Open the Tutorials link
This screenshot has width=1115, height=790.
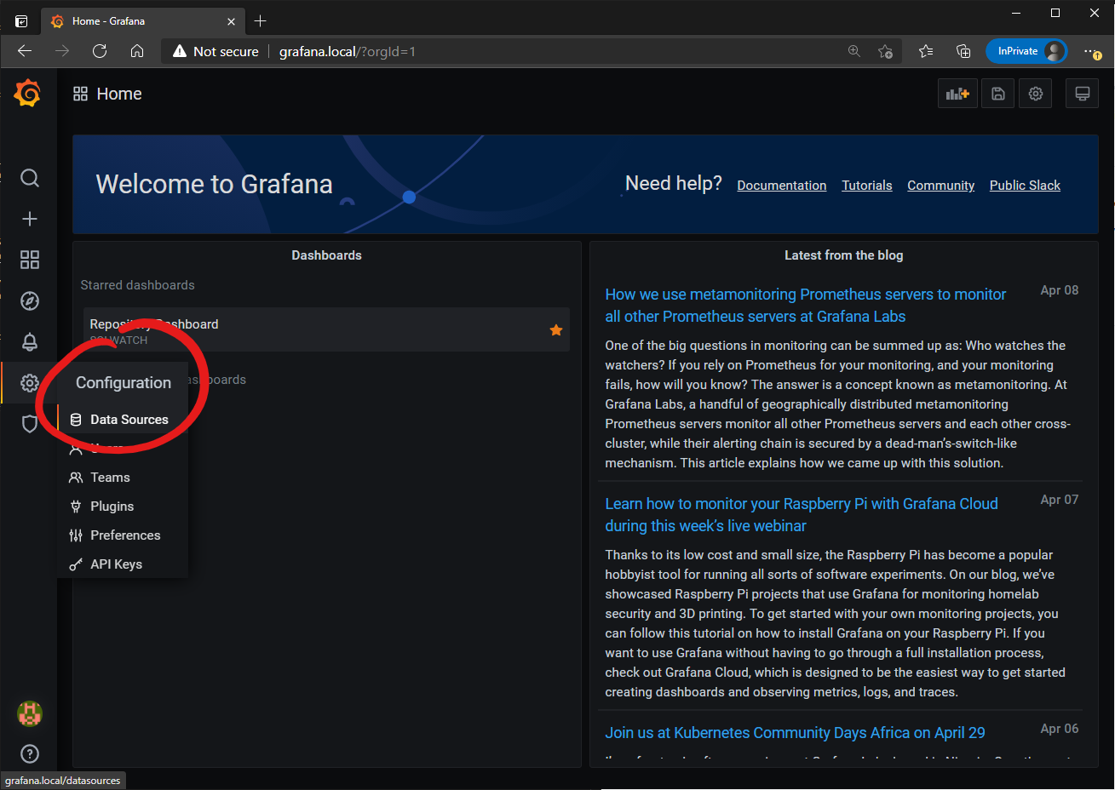pyautogui.click(x=867, y=186)
